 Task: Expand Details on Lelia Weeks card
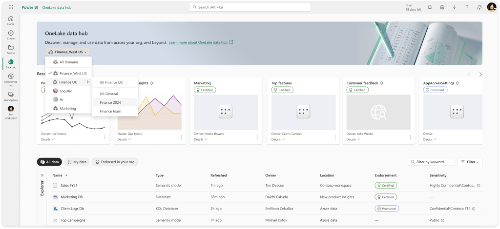[x=354, y=139]
